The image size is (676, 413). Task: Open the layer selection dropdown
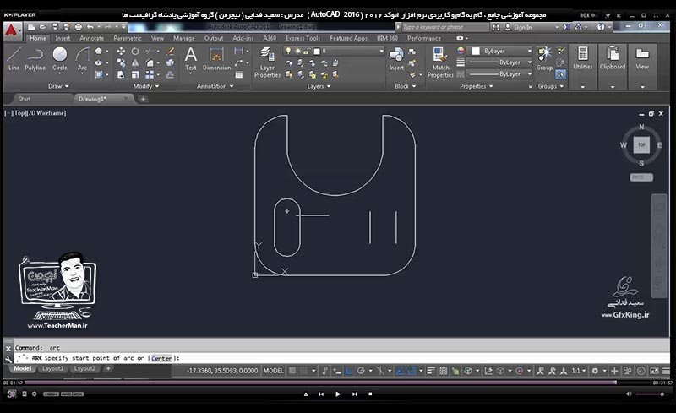(334, 51)
